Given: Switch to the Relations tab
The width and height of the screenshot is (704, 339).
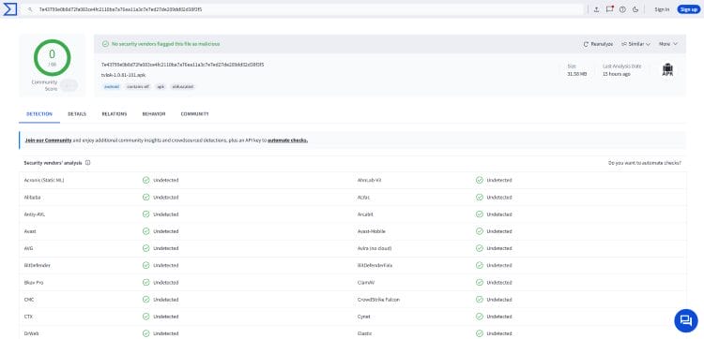Looking at the screenshot, I should click(115, 114).
